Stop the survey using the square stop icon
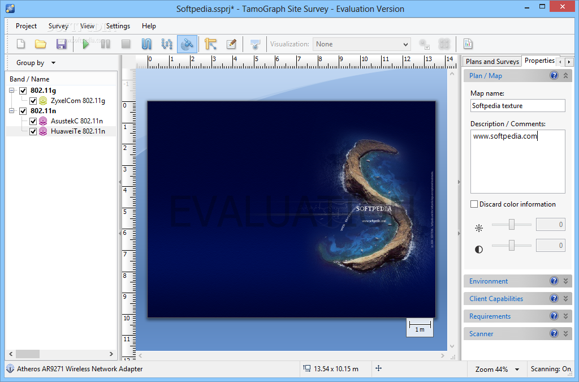This screenshot has width=579, height=382. [126, 44]
